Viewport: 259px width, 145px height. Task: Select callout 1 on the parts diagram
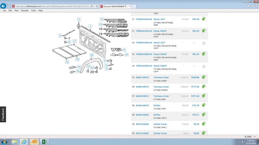90,26
